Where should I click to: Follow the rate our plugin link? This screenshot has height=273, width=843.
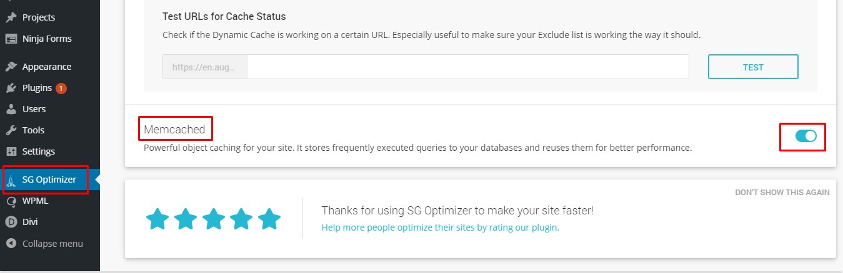[440, 228]
